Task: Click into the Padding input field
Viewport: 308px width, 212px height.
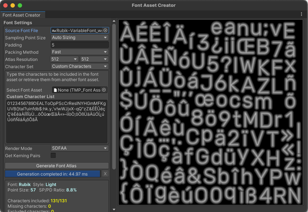Action: [80, 45]
